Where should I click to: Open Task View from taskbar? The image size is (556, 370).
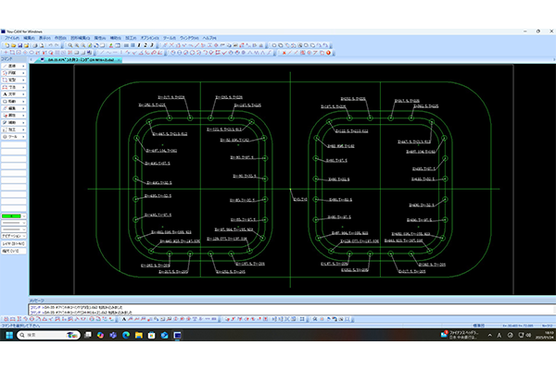click(88, 335)
